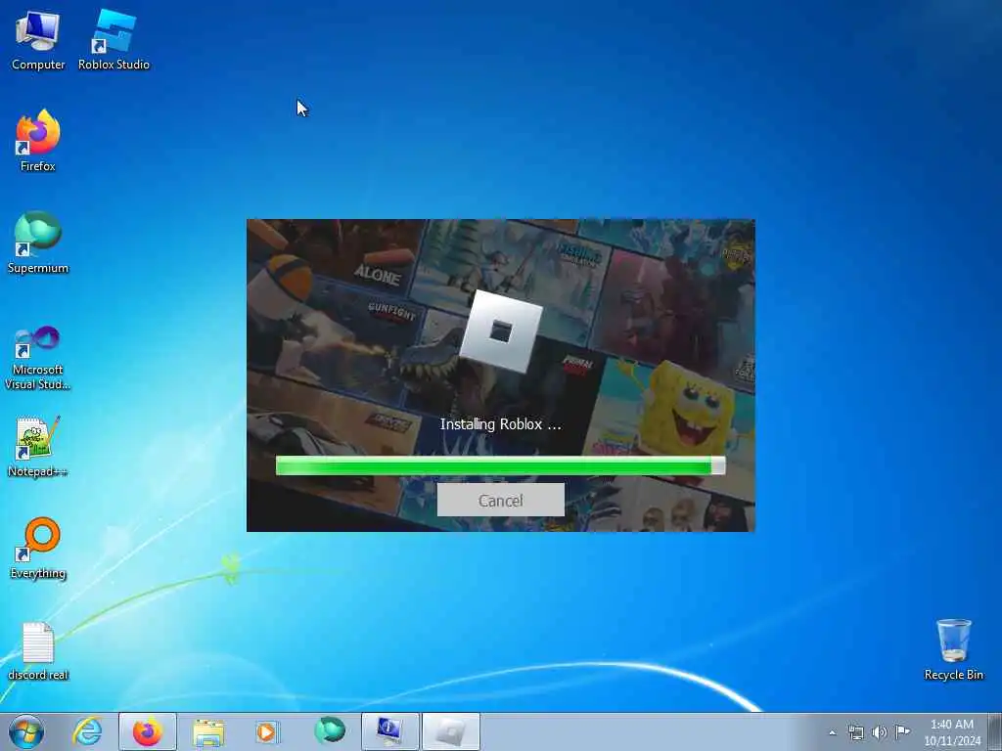Cancel the Roblox installation

point(500,500)
